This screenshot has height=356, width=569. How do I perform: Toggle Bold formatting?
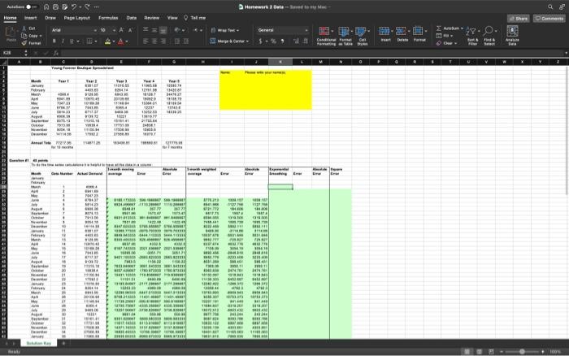tap(54, 41)
